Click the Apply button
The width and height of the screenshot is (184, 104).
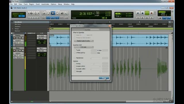104,78
